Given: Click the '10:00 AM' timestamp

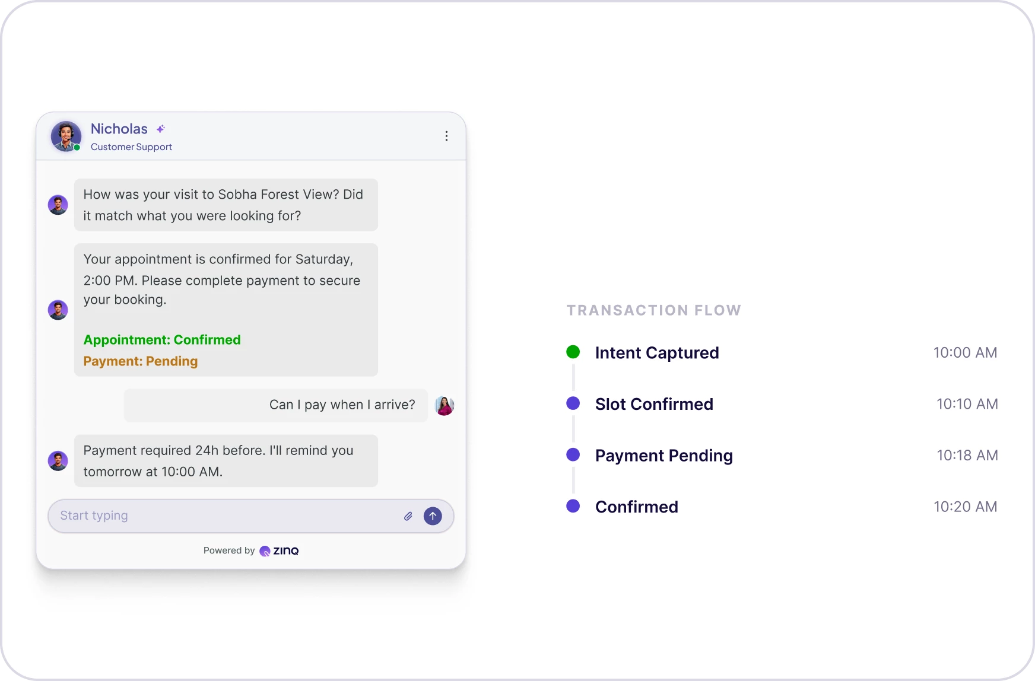Looking at the screenshot, I should (x=966, y=352).
